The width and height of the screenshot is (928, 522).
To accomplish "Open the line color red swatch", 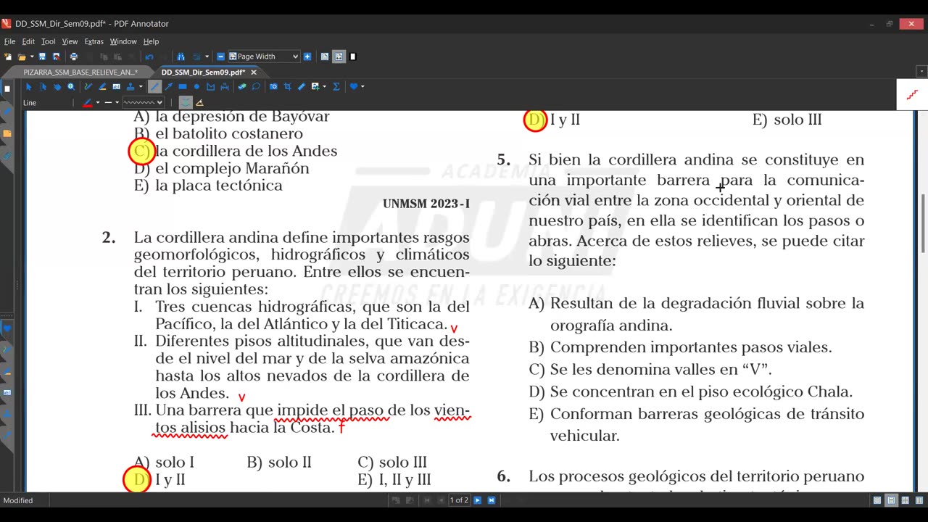I will click(88, 103).
